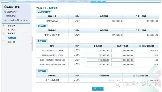Edit 单笔限额 for account 0300401210000000486486
The height and width of the screenshot is (92, 162).
(x=98, y=65)
